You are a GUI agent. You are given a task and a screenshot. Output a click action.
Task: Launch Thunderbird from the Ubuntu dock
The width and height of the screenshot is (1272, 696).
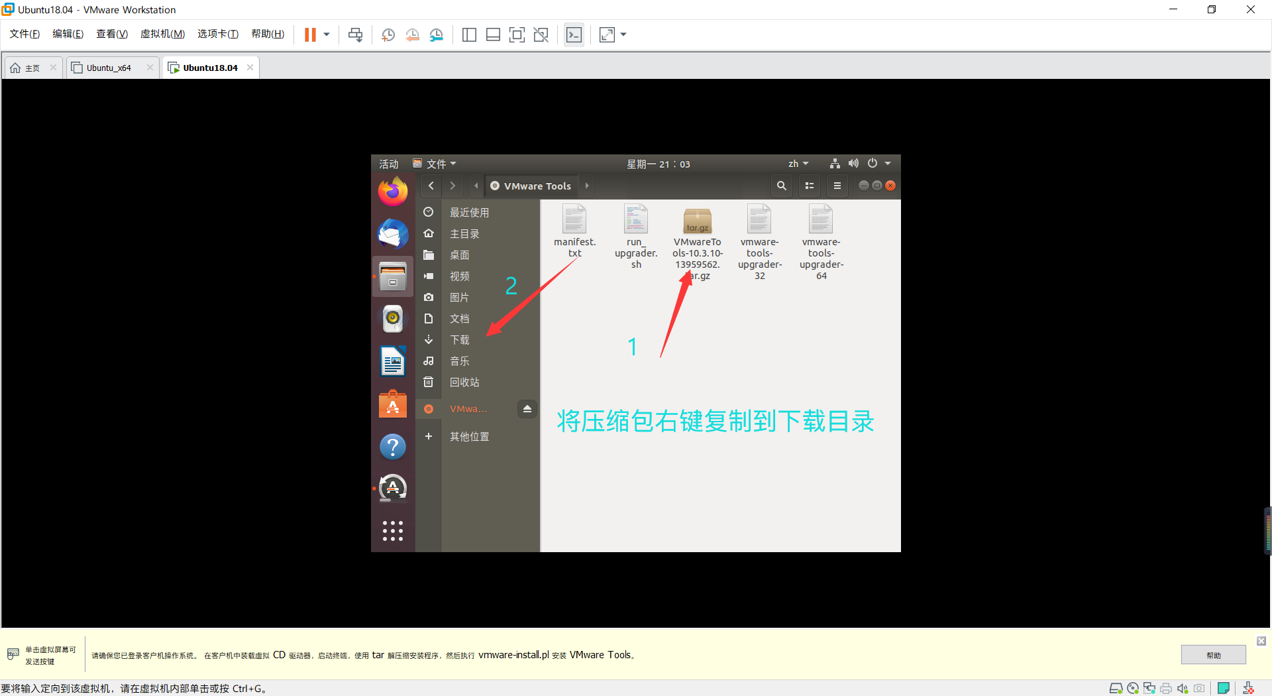coord(393,234)
